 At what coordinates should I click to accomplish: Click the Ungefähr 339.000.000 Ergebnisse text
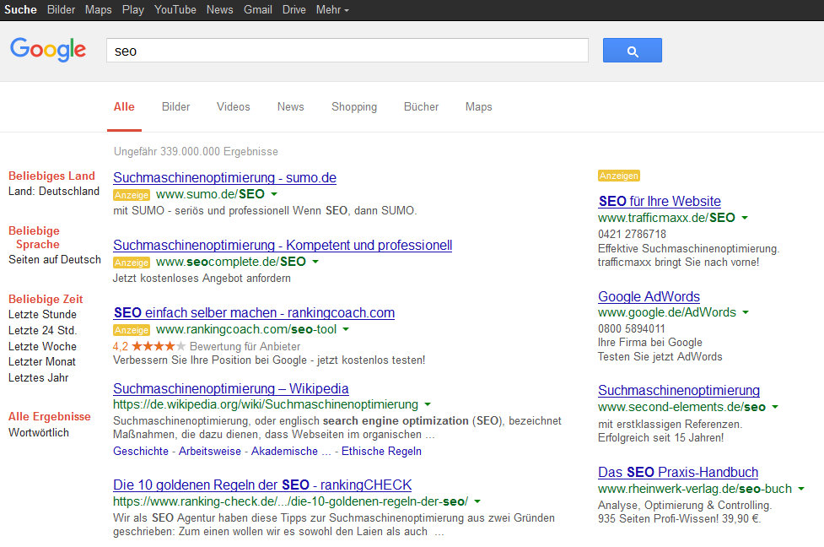point(196,151)
